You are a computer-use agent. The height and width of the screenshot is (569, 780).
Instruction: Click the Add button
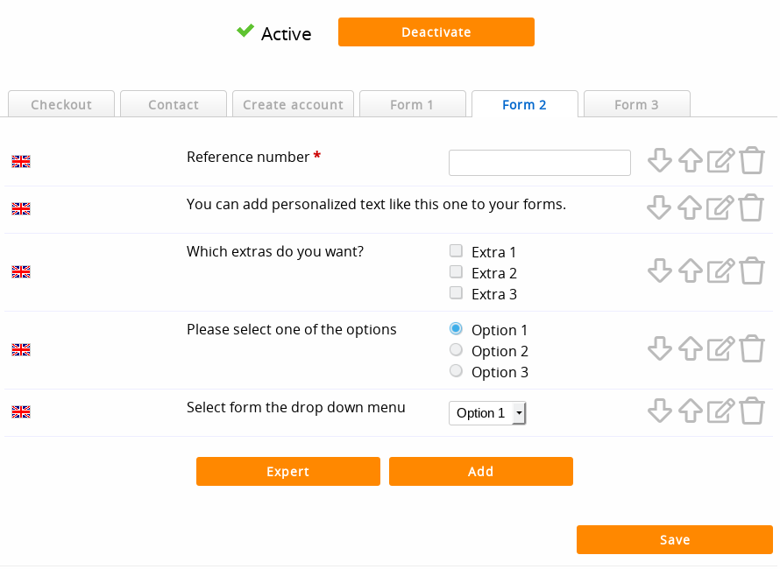coord(480,471)
